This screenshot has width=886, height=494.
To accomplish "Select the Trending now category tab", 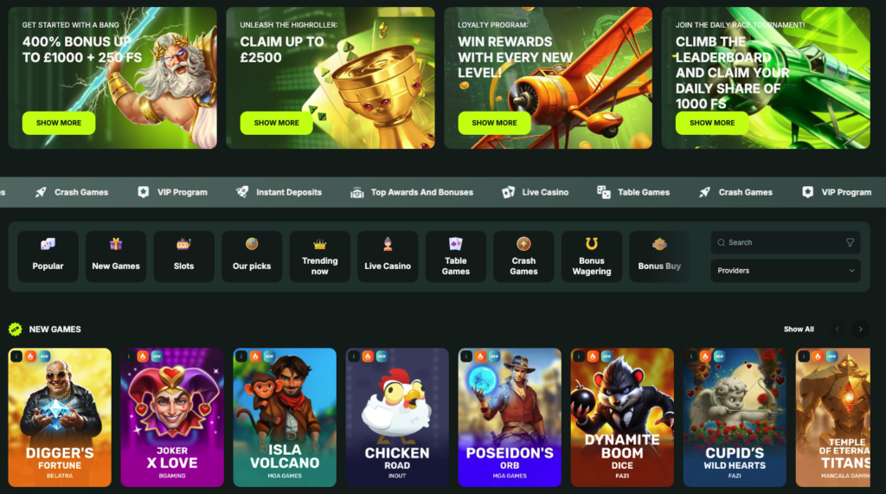I will click(x=320, y=257).
